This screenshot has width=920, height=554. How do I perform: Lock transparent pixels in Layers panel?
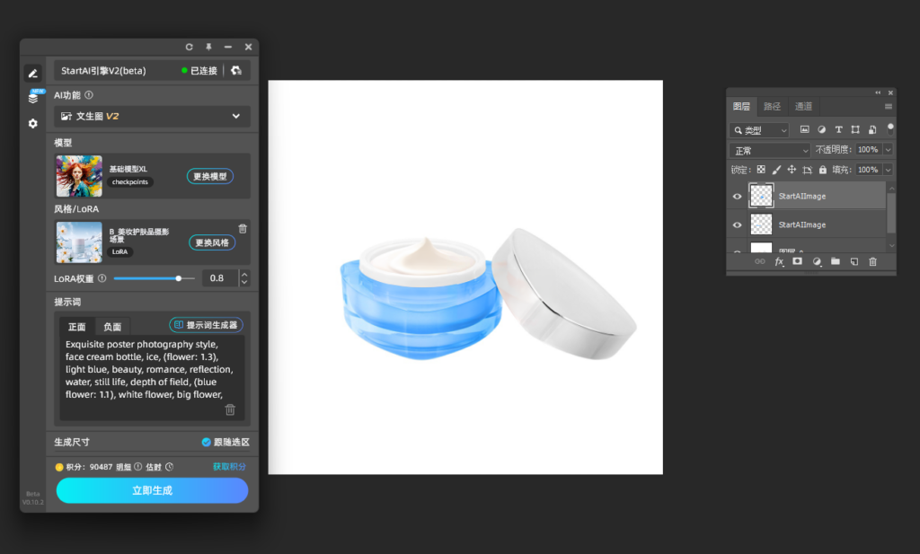761,170
